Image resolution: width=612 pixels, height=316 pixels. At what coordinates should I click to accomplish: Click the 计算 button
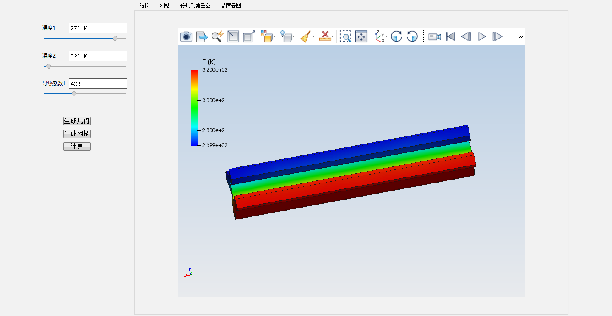77,147
